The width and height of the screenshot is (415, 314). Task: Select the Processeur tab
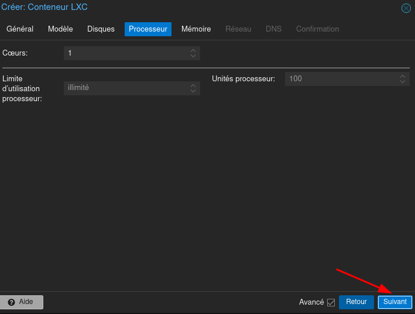pos(148,29)
